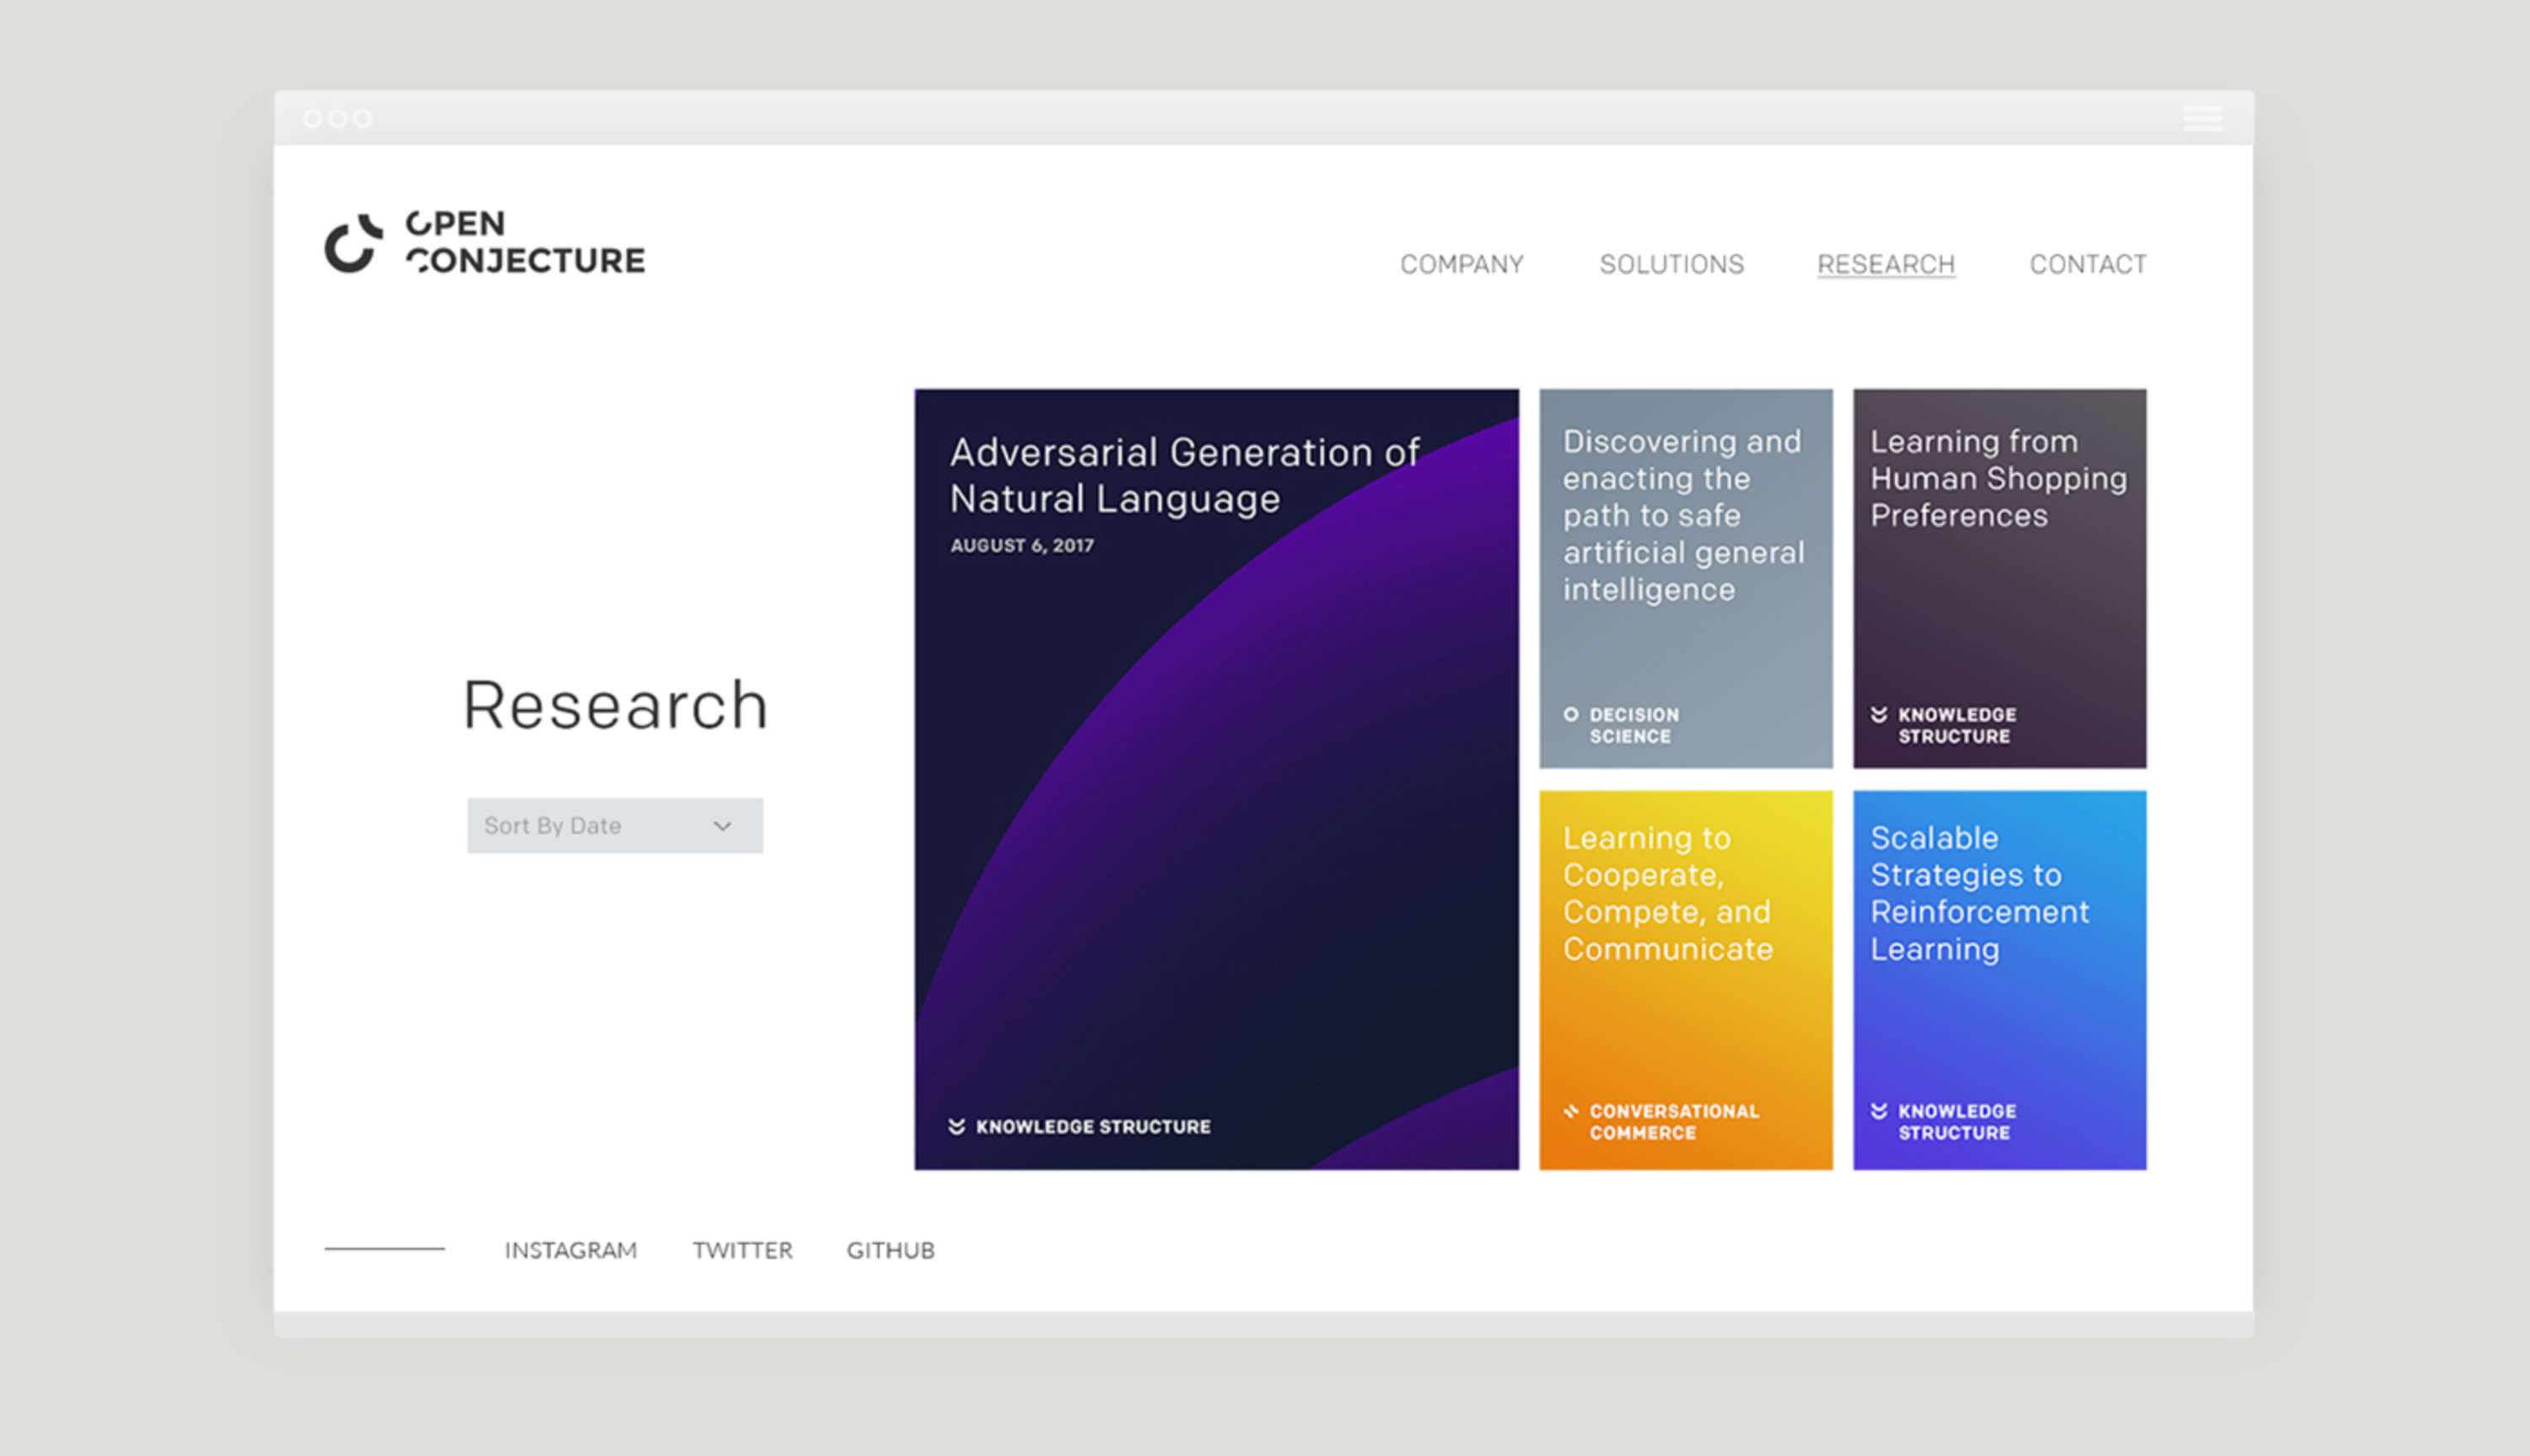Open the Solutions navigation item

(1671, 264)
